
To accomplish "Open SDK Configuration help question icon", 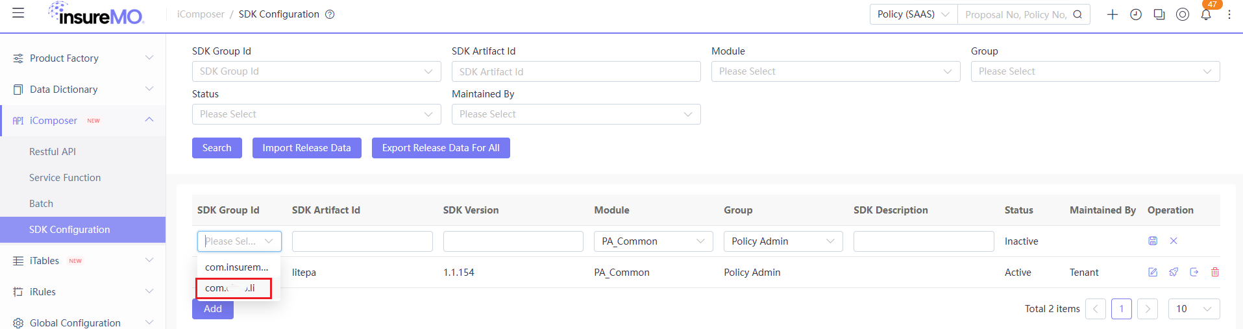I will [x=330, y=14].
